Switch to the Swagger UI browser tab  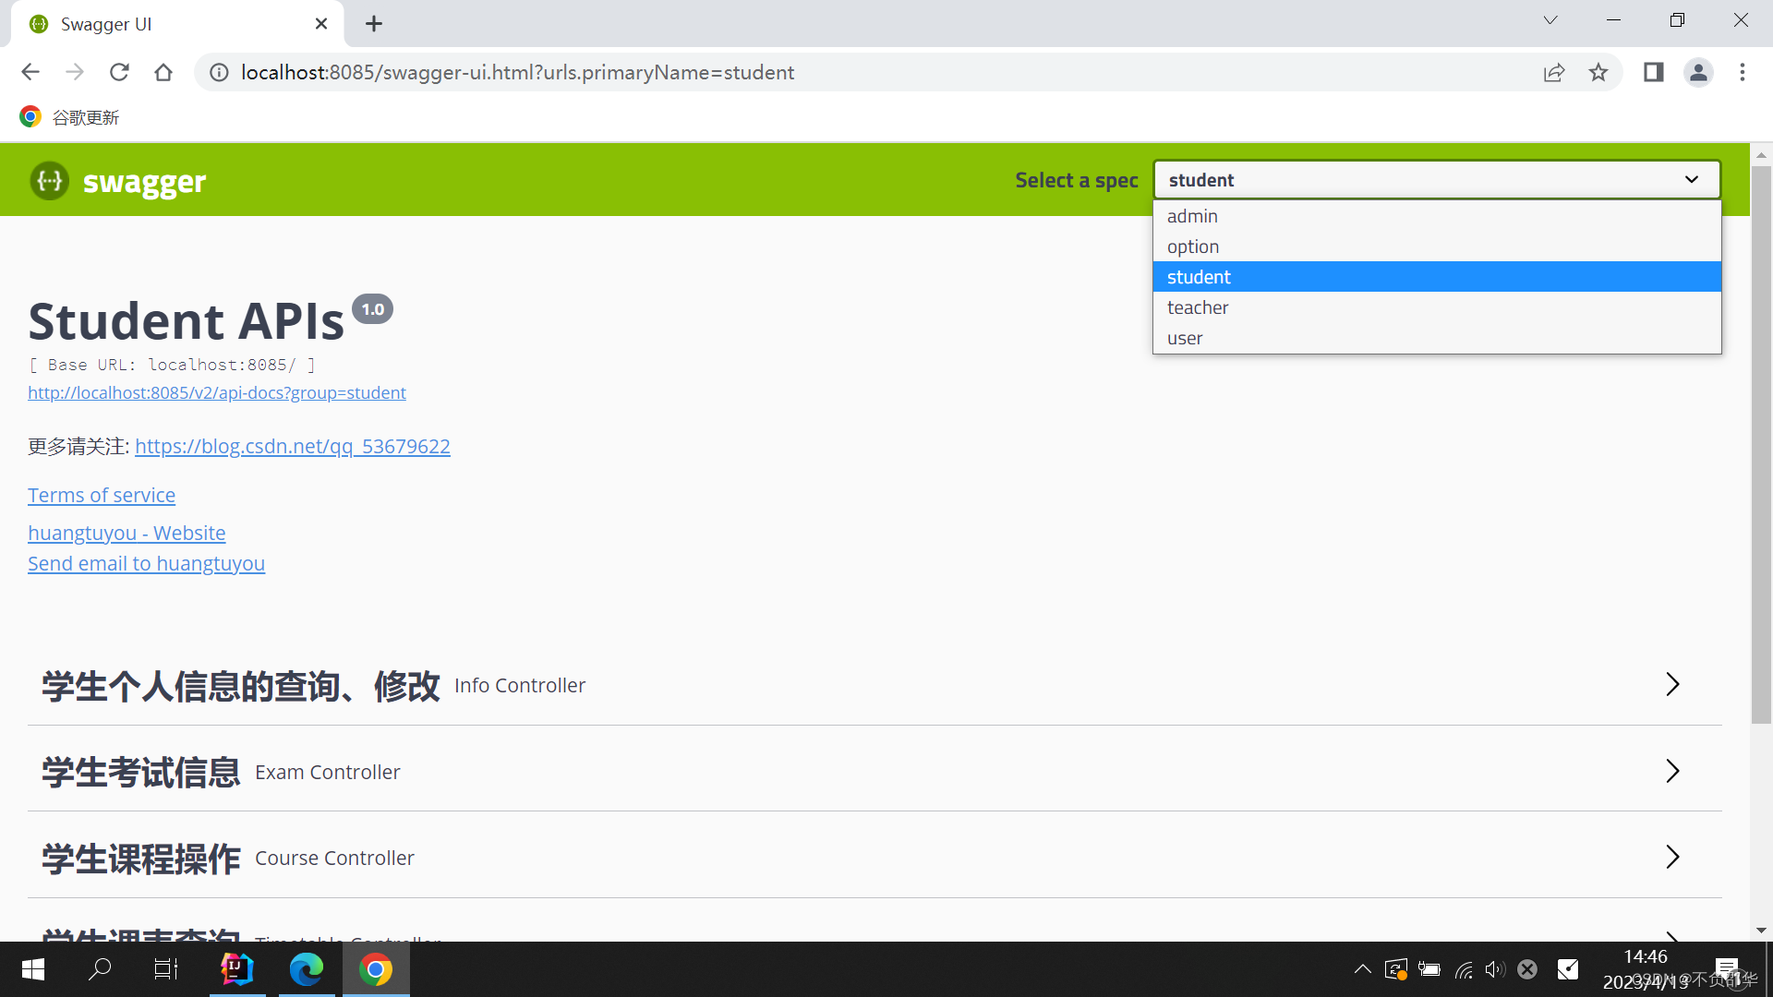106,24
